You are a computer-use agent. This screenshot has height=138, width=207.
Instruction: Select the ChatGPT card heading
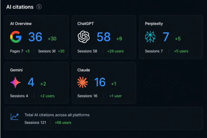[x=86, y=24]
